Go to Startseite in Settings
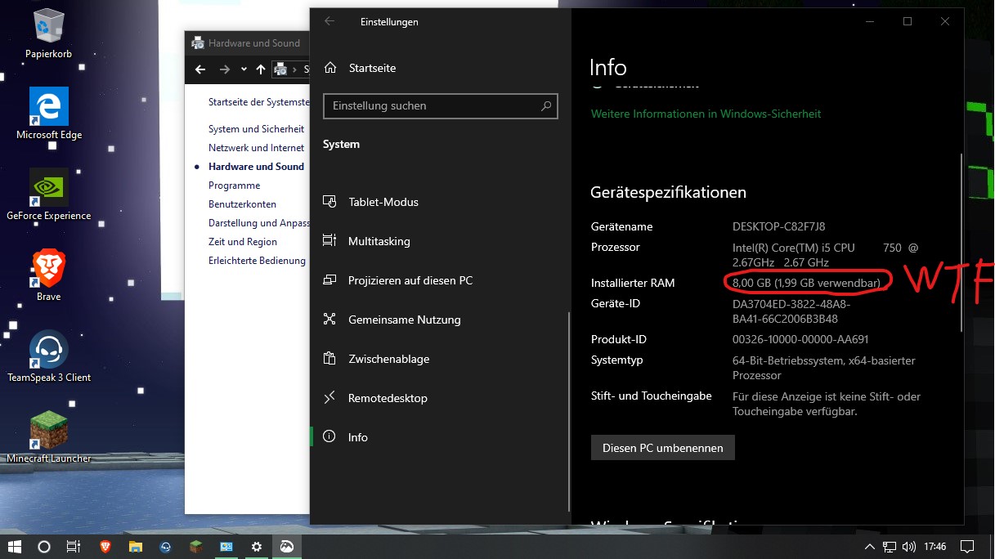 372,68
